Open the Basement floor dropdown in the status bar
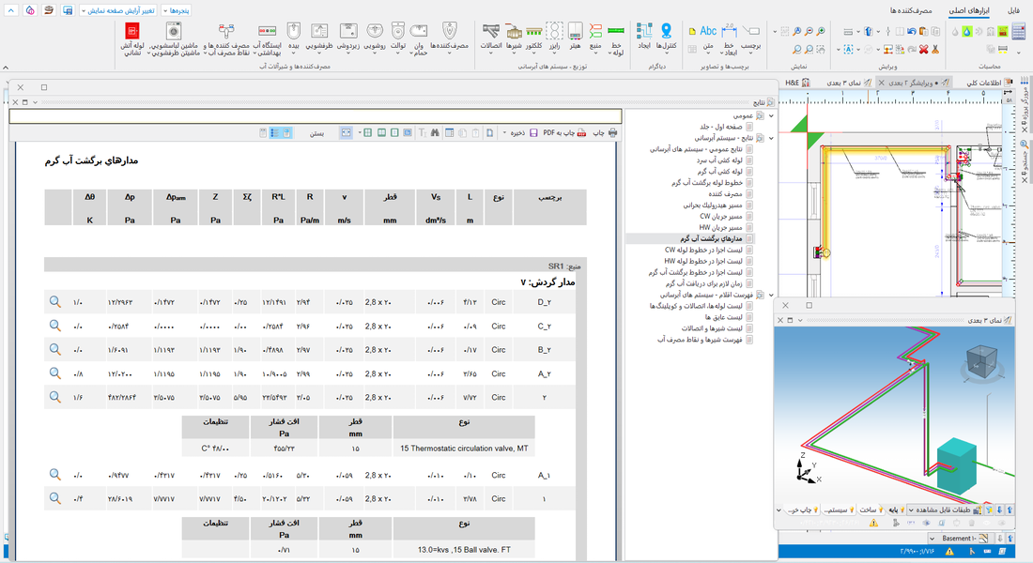Screen dimensions: 1033x563 (x=932, y=538)
